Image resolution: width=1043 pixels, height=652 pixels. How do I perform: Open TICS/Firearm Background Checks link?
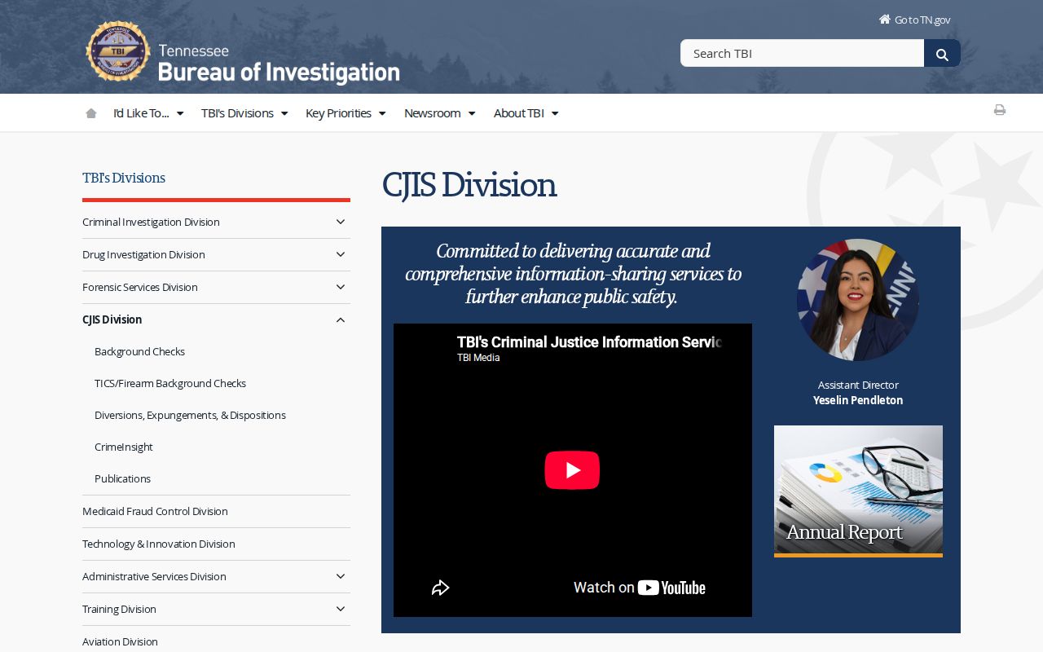[170, 383]
